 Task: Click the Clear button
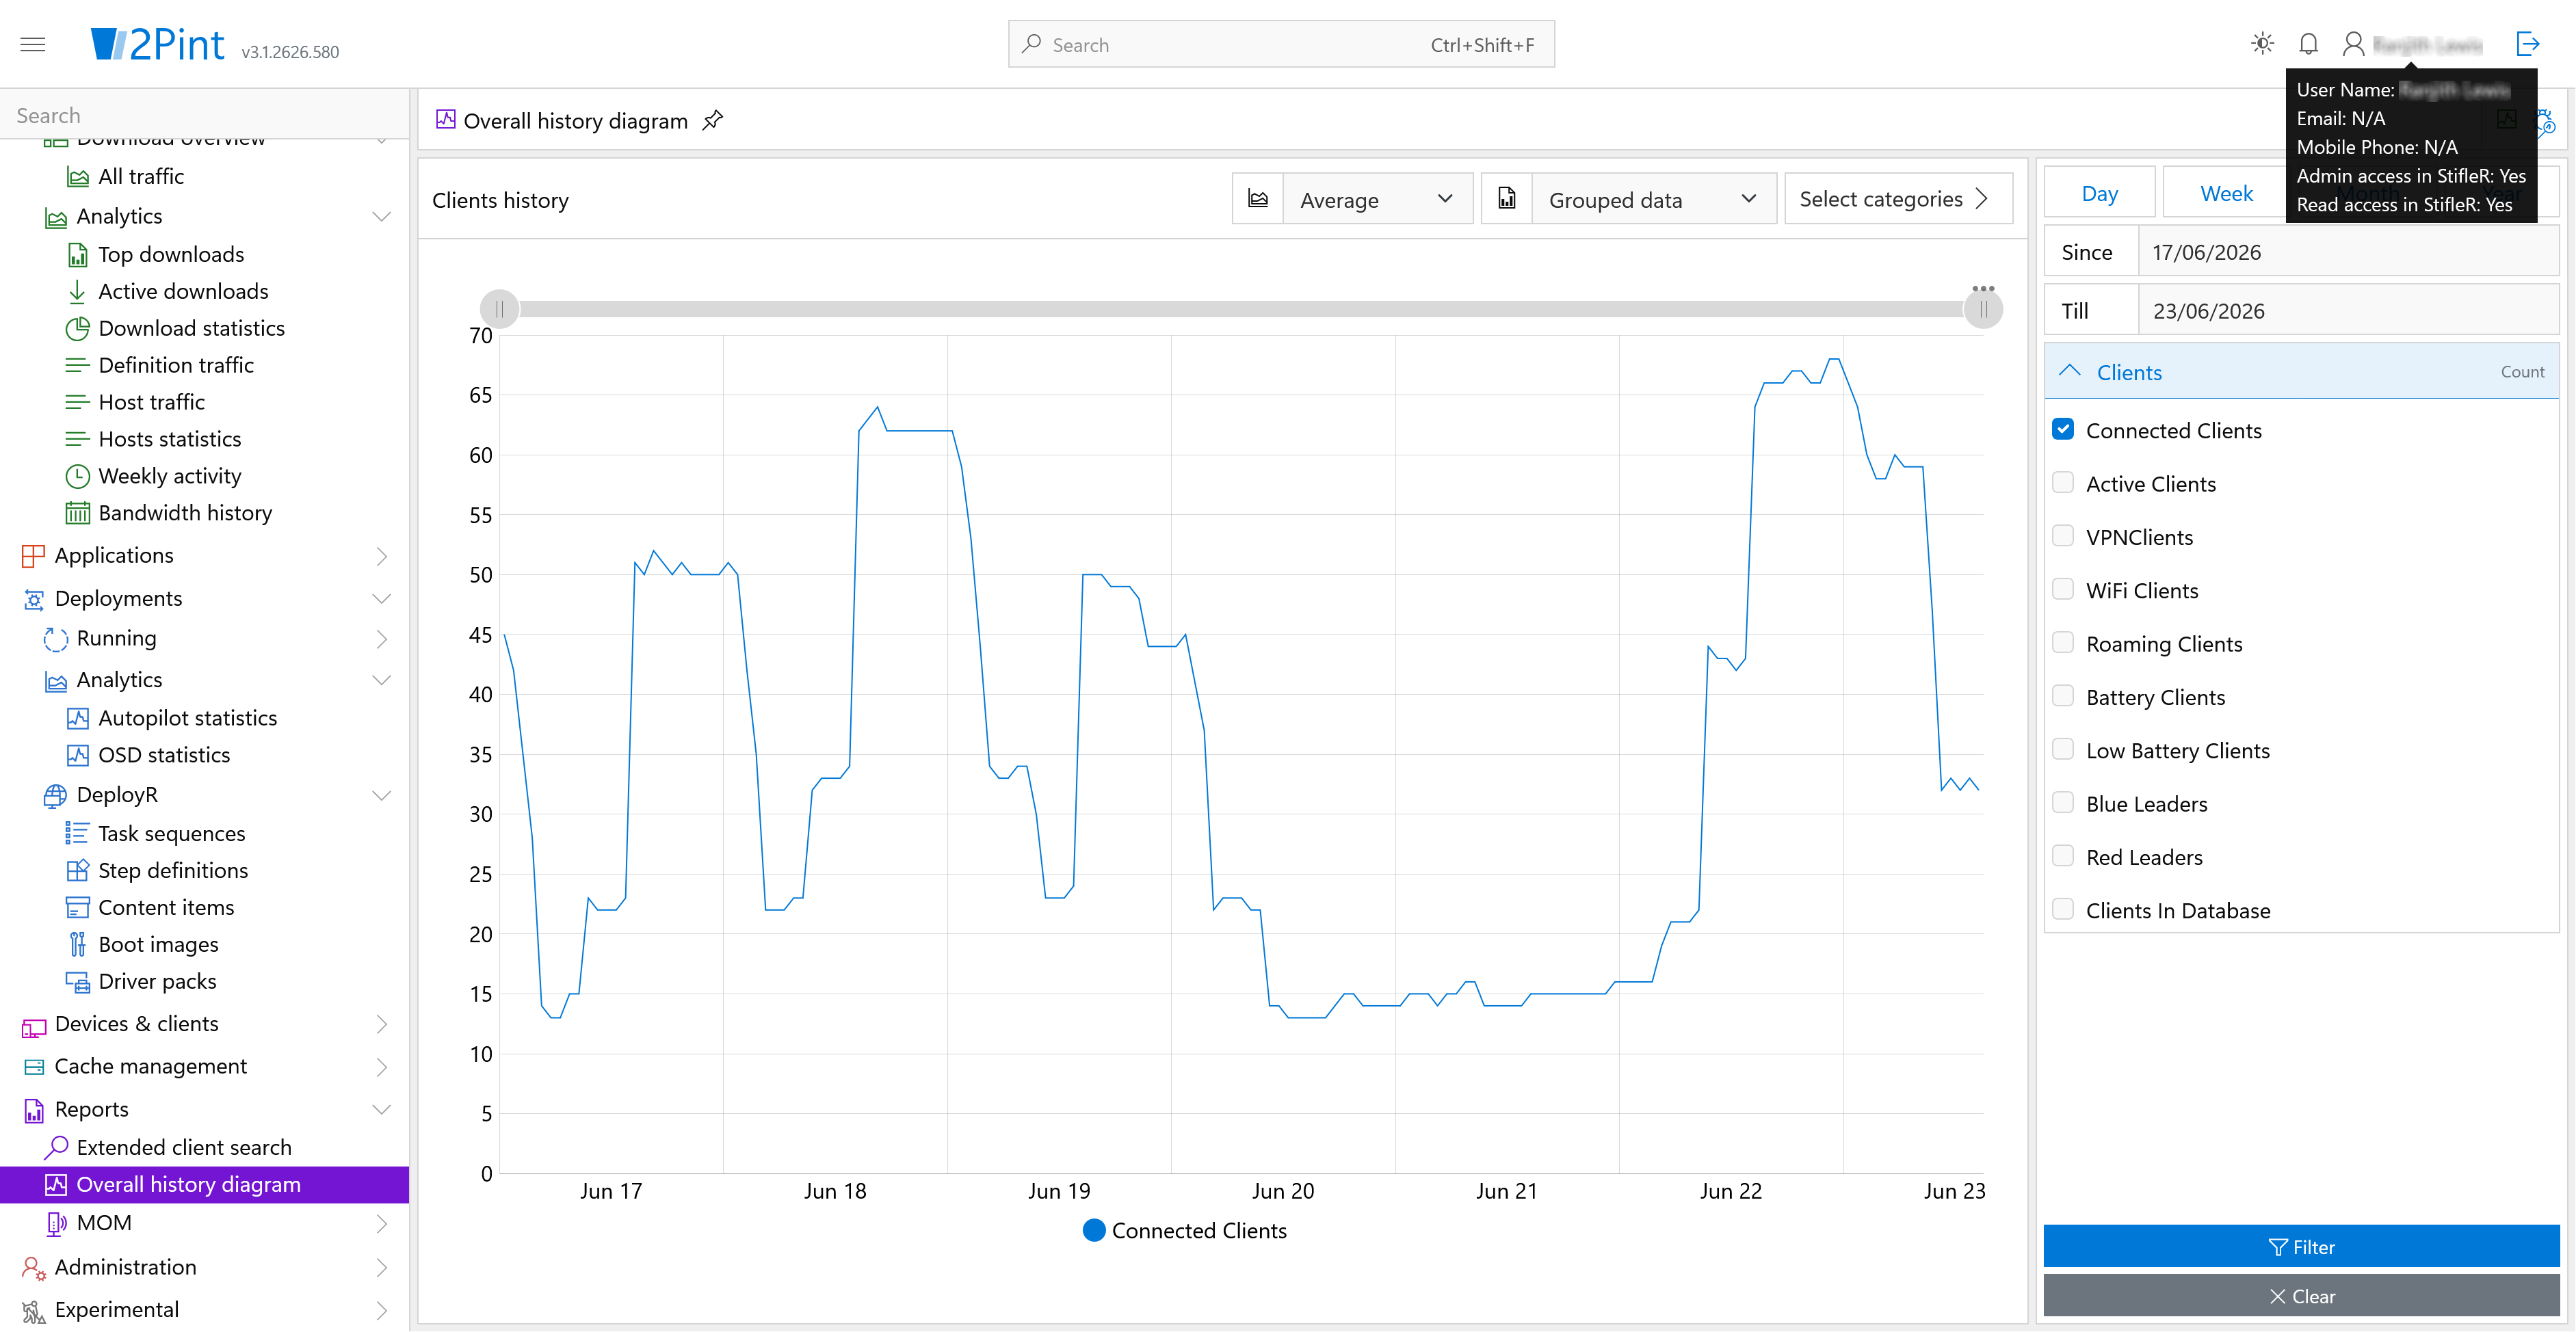pos(2300,1297)
